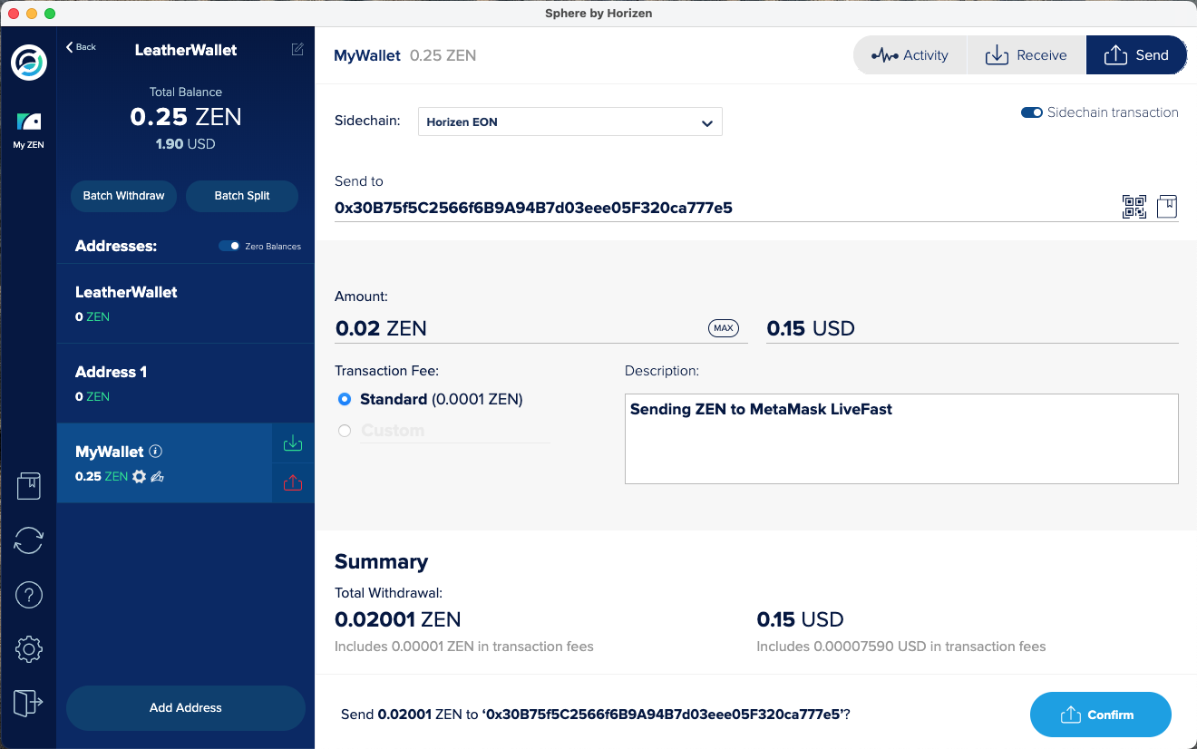This screenshot has height=749, width=1197.
Task: Click the Total Balance 0.25 ZEN text
Action: coord(186,117)
